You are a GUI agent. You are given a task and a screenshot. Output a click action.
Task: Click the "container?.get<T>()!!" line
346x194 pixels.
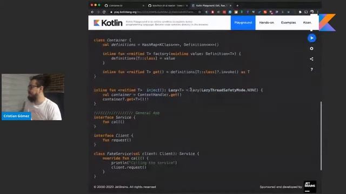(125, 99)
